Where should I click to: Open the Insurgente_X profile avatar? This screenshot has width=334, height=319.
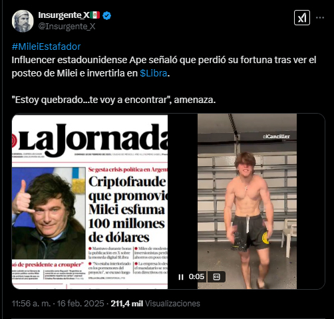23,21
